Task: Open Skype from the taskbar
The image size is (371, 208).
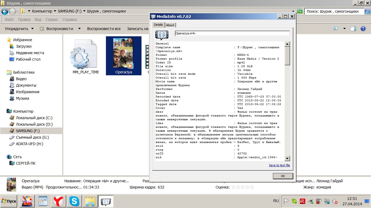Action: tap(74, 201)
